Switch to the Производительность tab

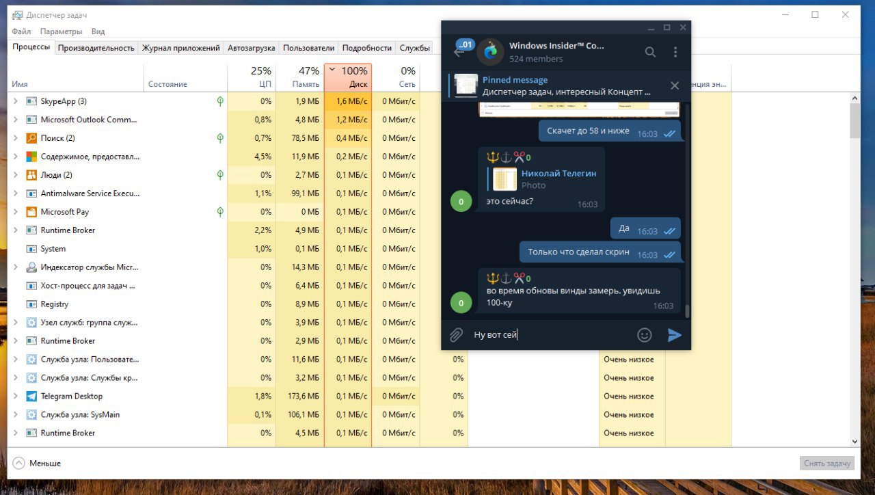tap(96, 48)
